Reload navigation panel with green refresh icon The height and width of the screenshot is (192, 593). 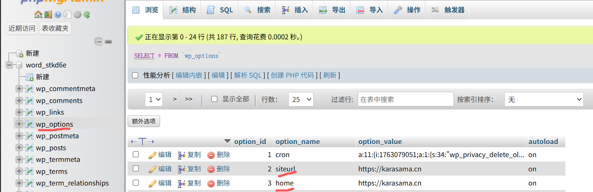[x=87, y=14]
